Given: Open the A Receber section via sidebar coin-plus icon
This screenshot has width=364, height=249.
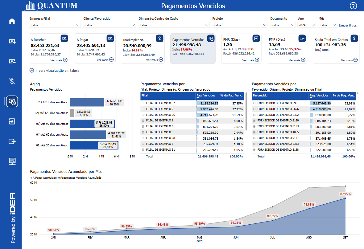Looking at the screenshot, I should [x=12, y=41].
